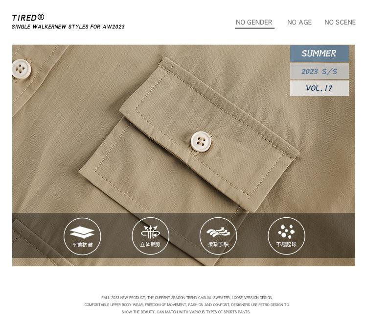This screenshot has height=332, width=367.
Task: Click the anti-pilling dots icon
Action: coord(286,231)
